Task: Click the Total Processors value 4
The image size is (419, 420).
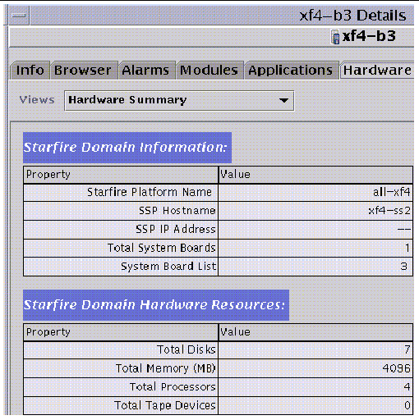Action: click(407, 387)
